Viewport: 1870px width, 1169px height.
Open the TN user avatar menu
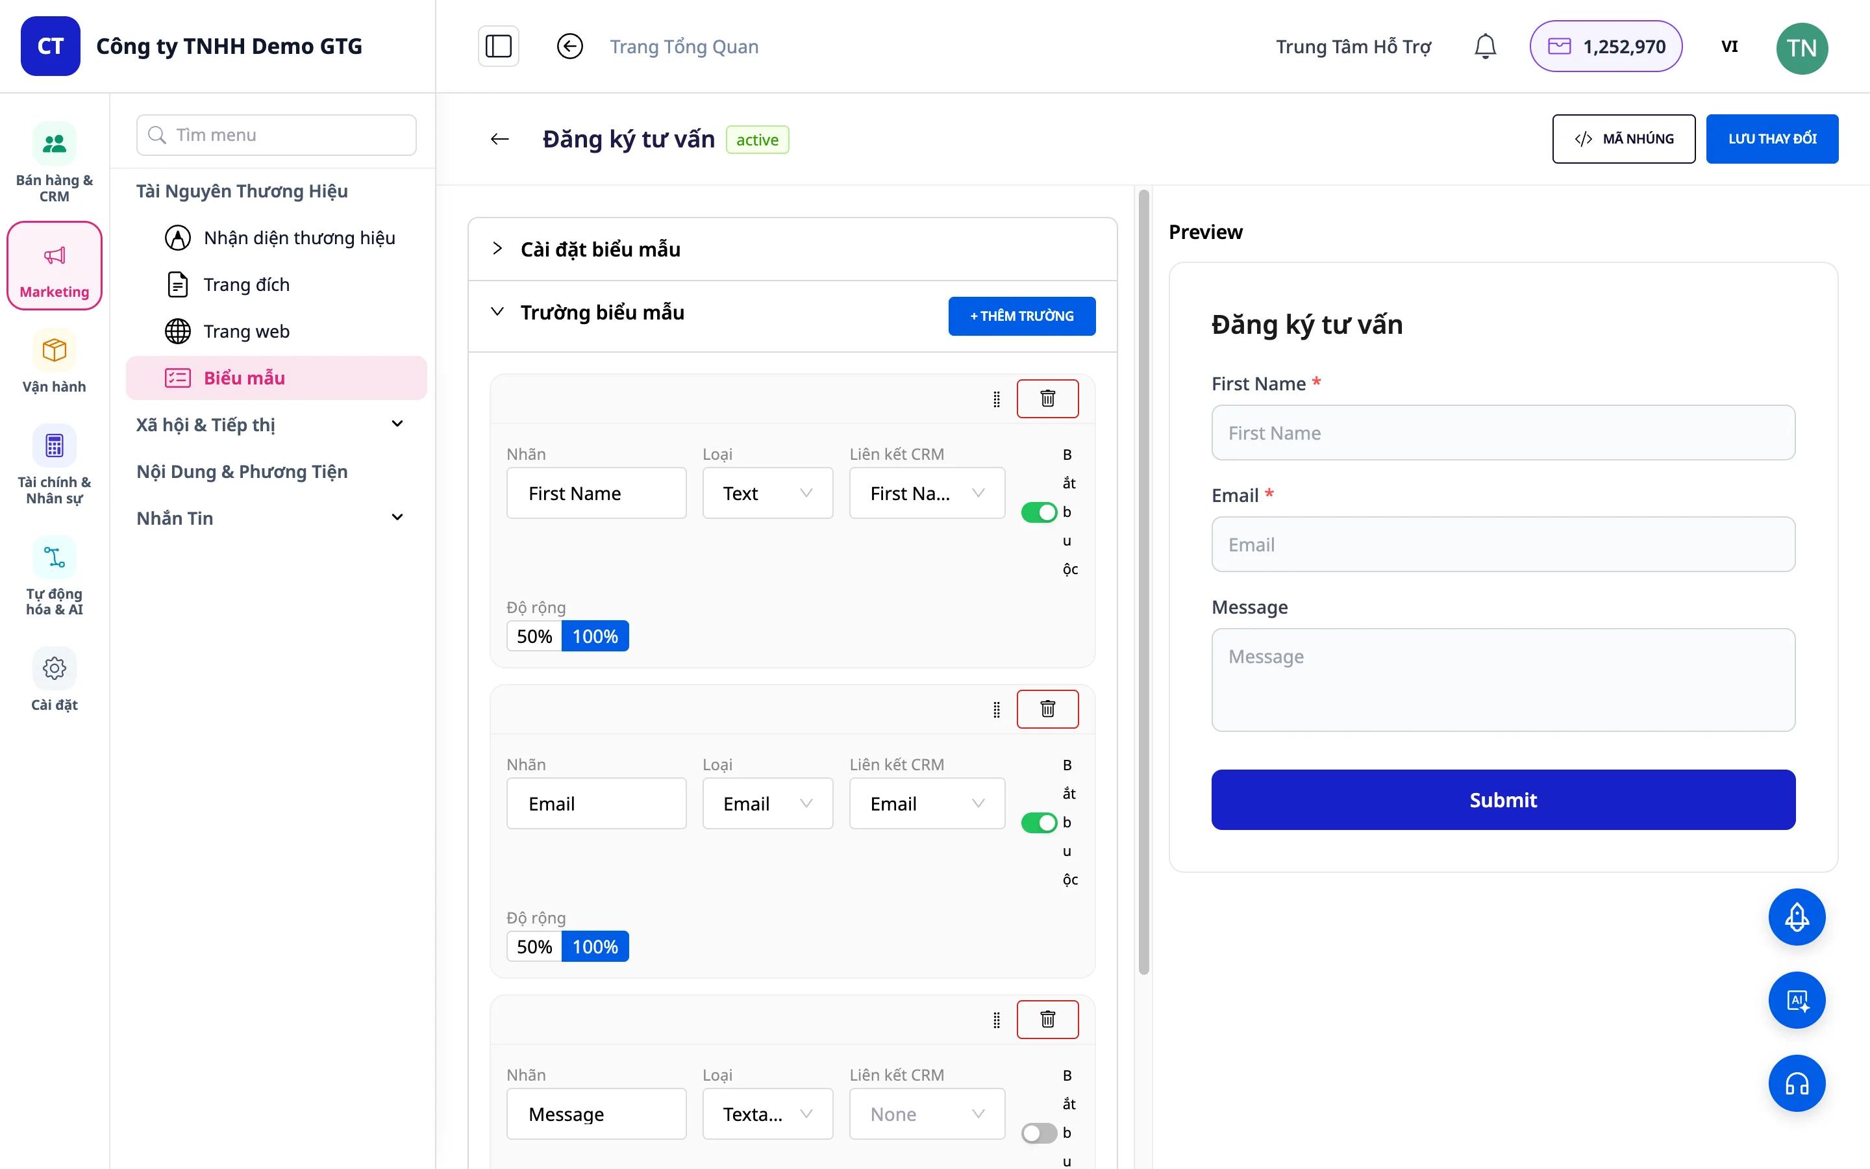tap(1801, 48)
